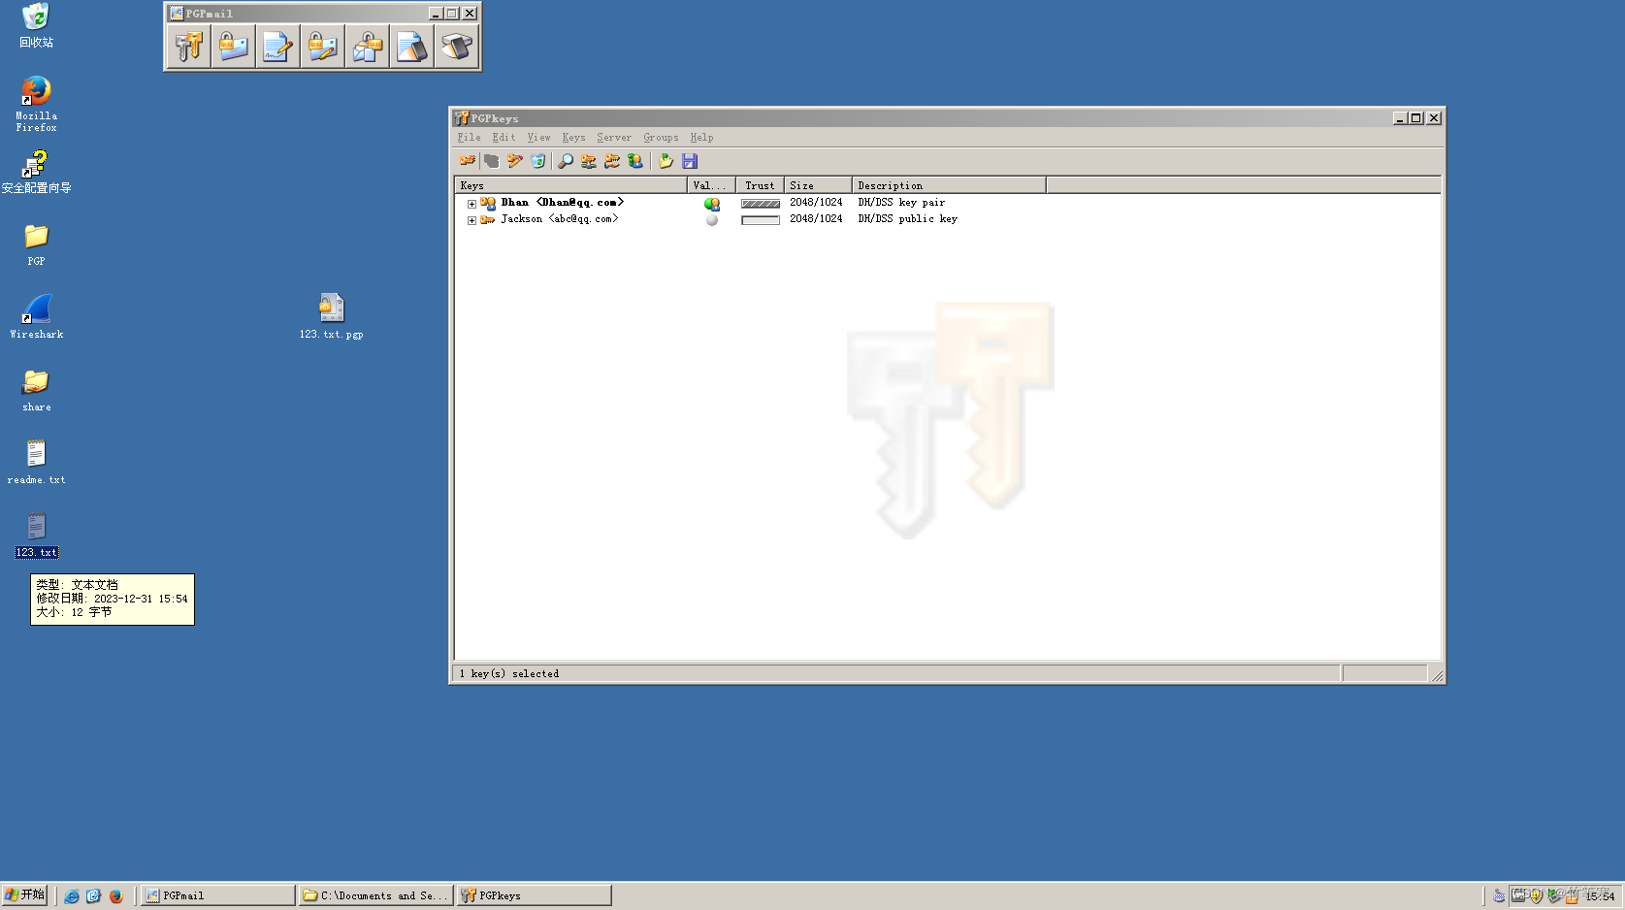Click 'DH/DSS public key' description cell
This screenshot has height=910, width=1625.
907,219
